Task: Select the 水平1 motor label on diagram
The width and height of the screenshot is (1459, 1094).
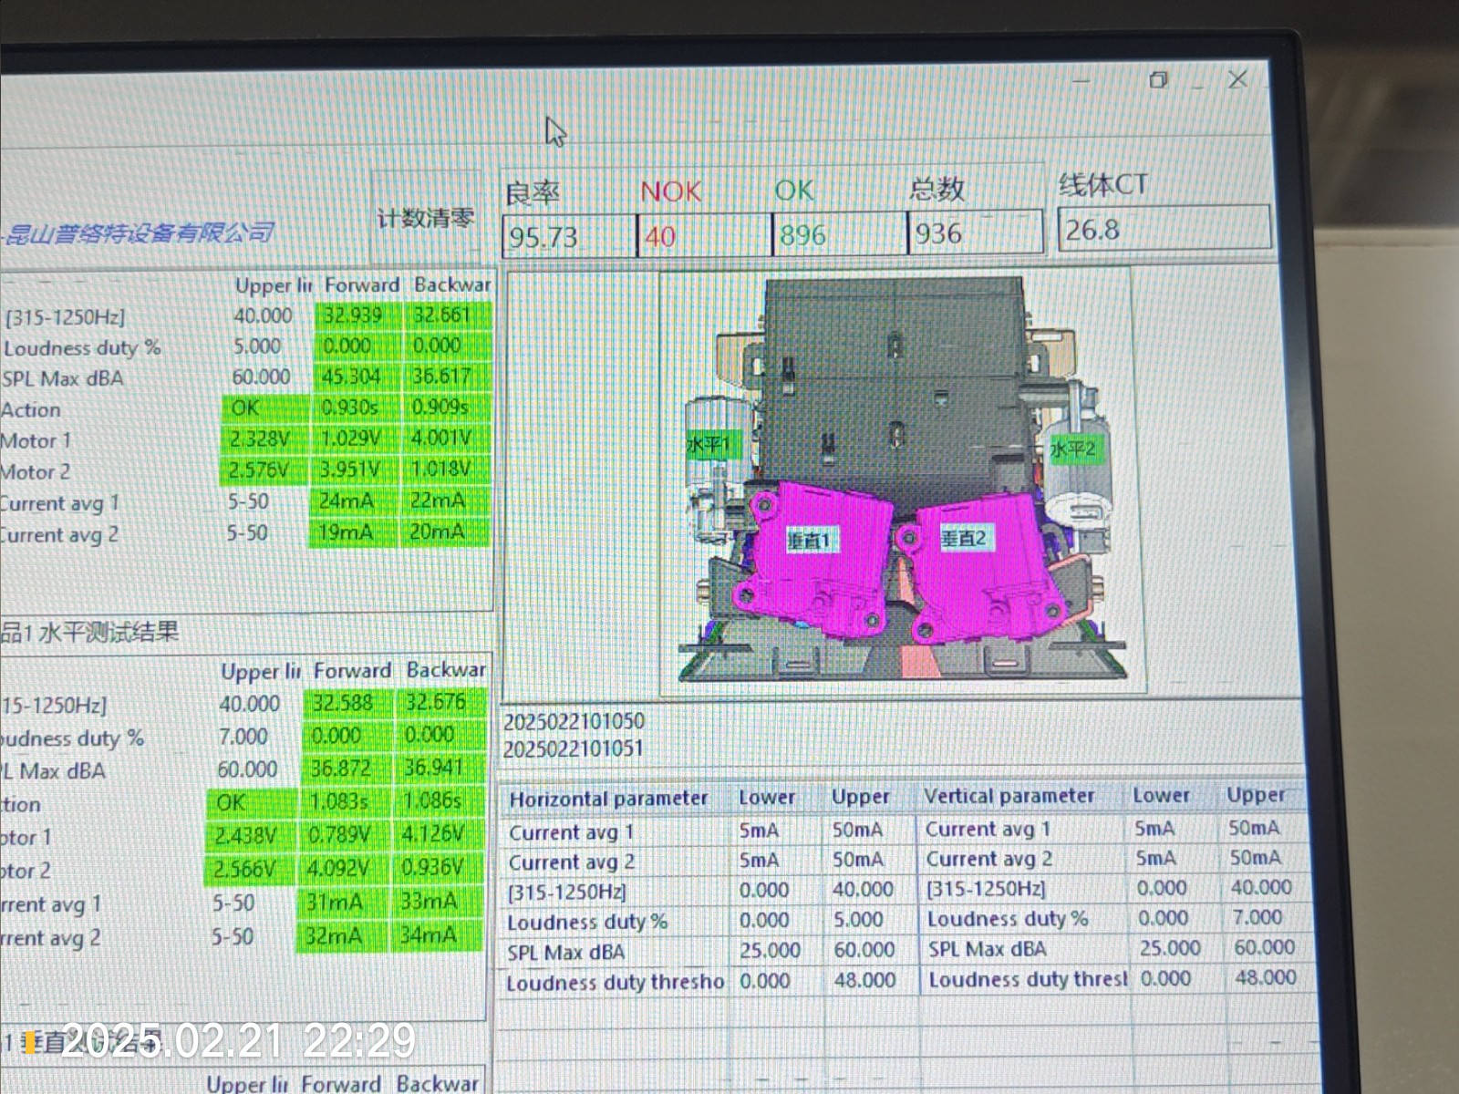Action: pos(708,445)
